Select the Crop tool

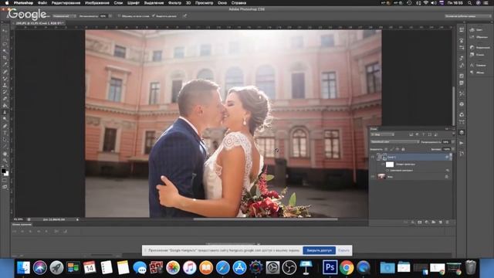[5, 58]
